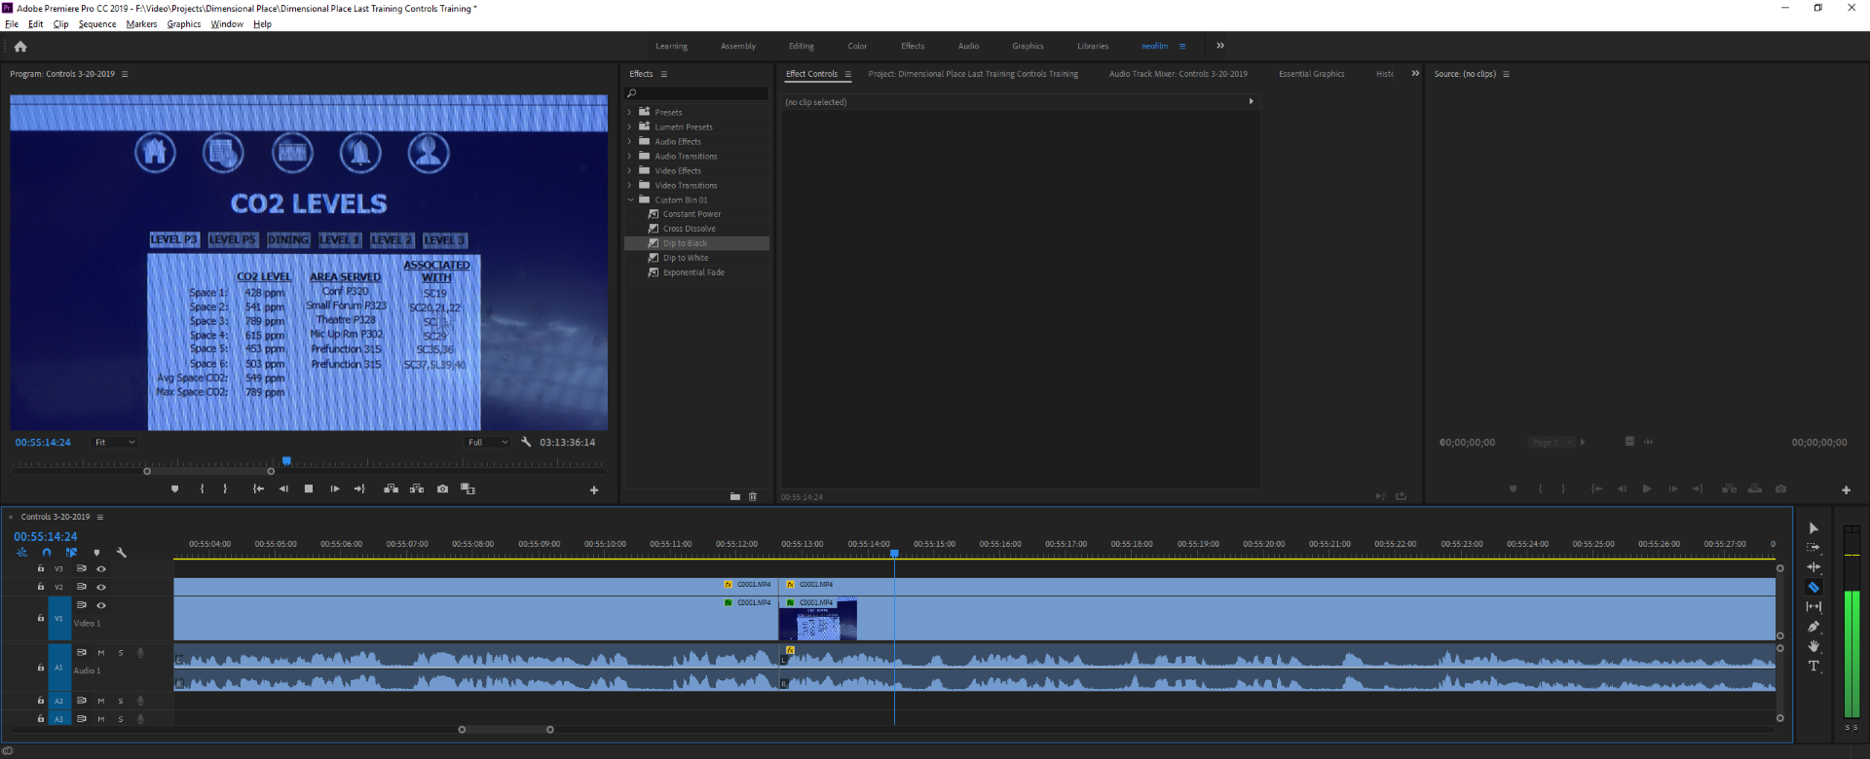Select the Razor tool
This screenshot has height=759, width=1870.
tap(1814, 588)
